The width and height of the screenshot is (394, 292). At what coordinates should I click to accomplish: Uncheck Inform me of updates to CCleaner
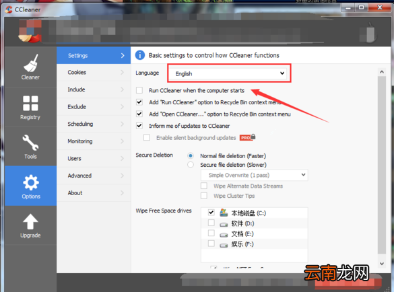pyautogui.click(x=139, y=126)
